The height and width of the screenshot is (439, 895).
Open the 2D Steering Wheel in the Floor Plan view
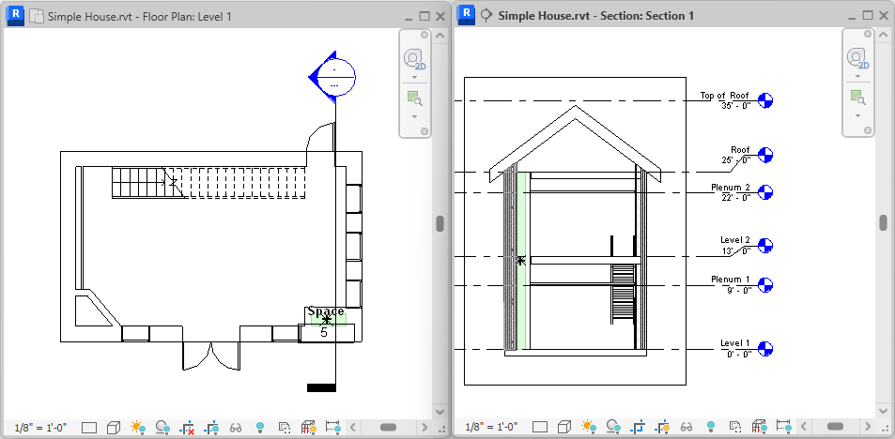(x=415, y=59)
